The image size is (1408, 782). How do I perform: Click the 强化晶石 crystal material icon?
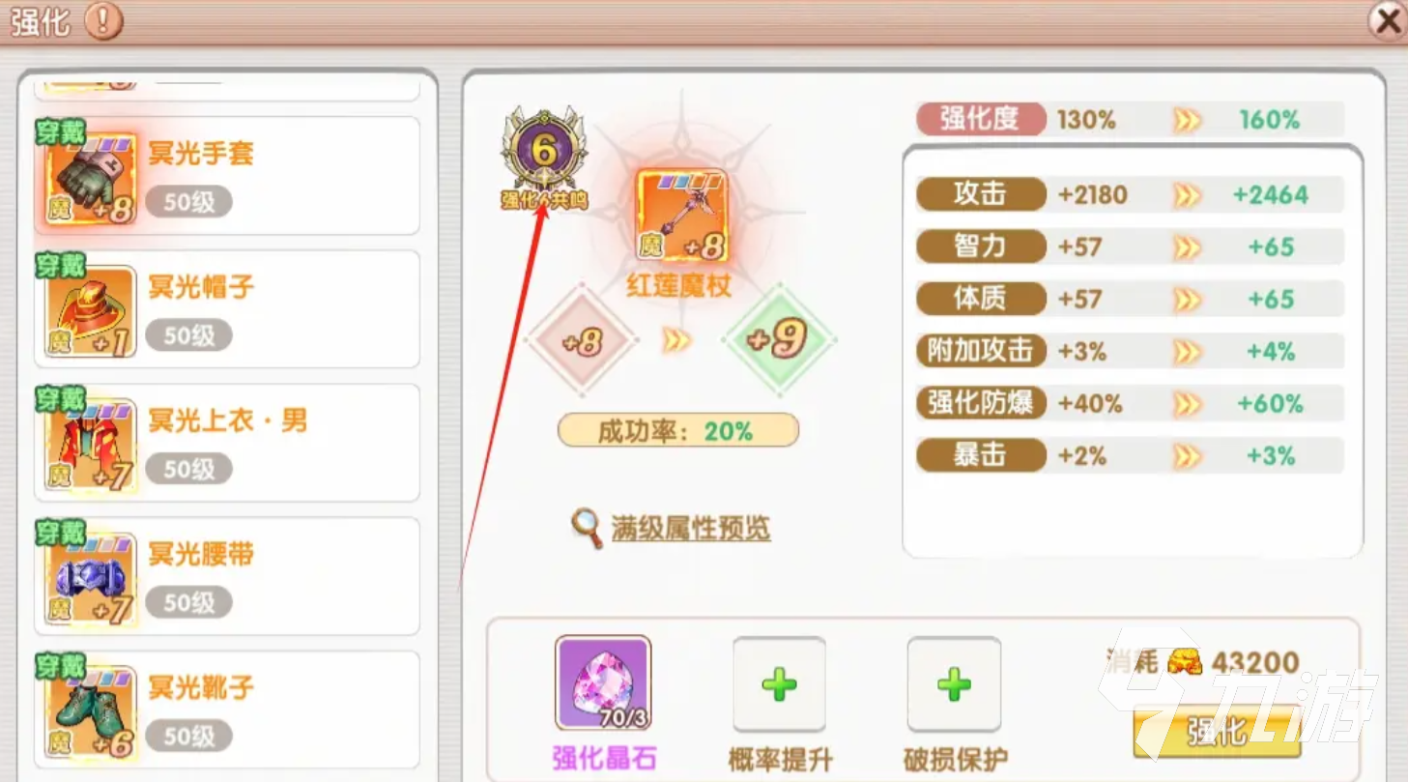pyautogui.click(x=603, y=683)
